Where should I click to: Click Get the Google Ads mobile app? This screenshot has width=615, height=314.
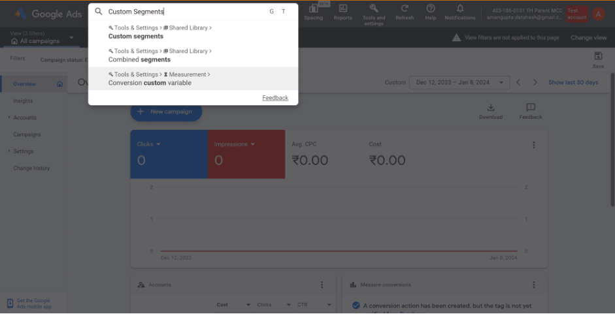(x=33, y=304)
